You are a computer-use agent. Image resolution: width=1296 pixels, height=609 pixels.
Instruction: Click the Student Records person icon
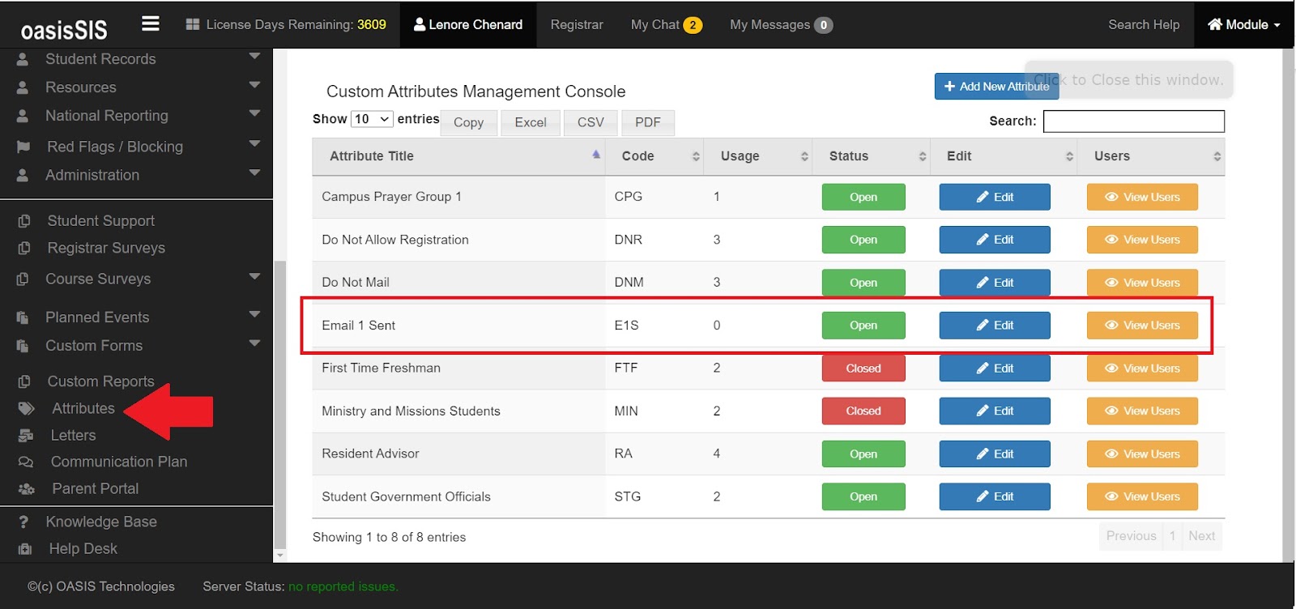(x=23, y=59)
